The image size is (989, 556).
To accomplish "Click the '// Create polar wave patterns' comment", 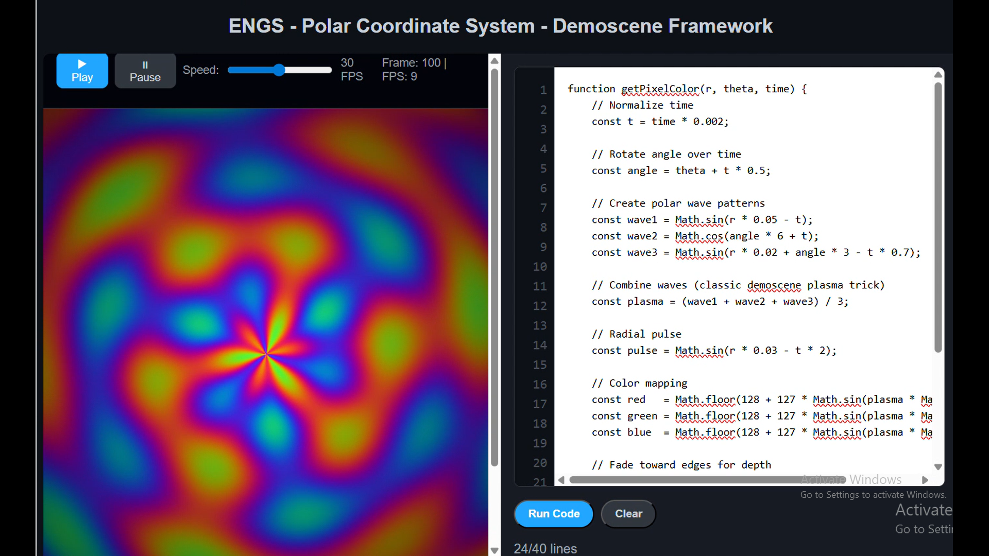I will pyautogui.click(x=678, y=203).
